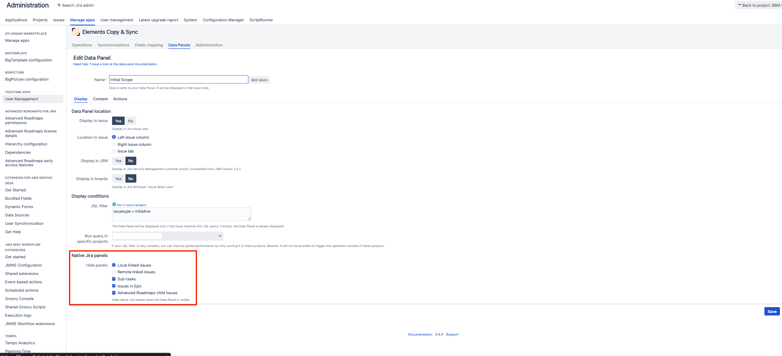Open the Projects admin menu

[x=40, y=20]
